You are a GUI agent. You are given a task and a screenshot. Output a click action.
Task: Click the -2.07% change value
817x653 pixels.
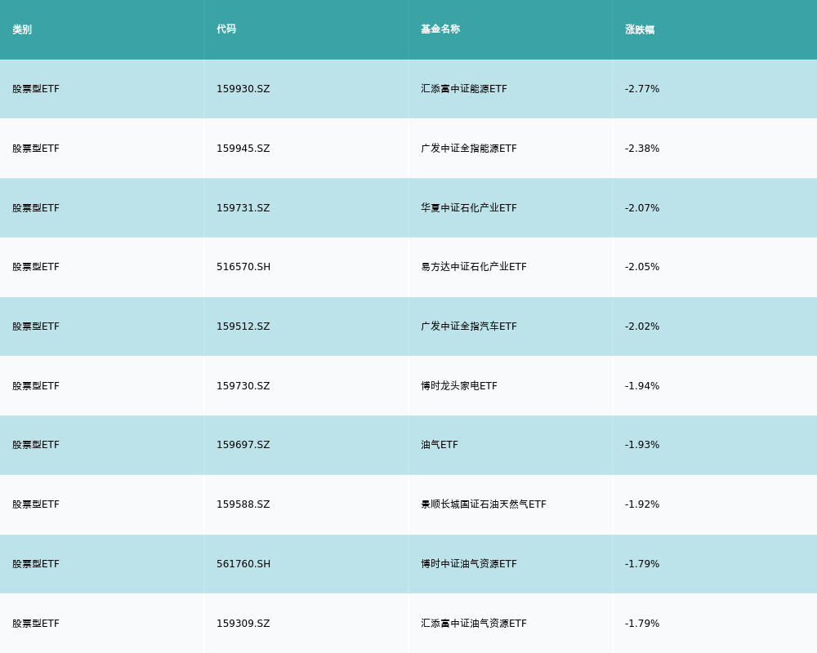(x=642, y=208)
